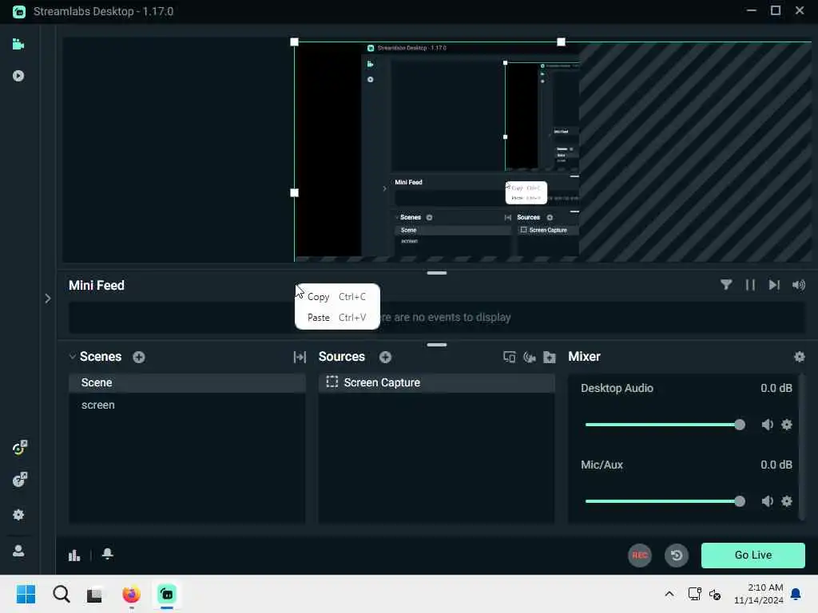Start recording with the REC button

640,556
